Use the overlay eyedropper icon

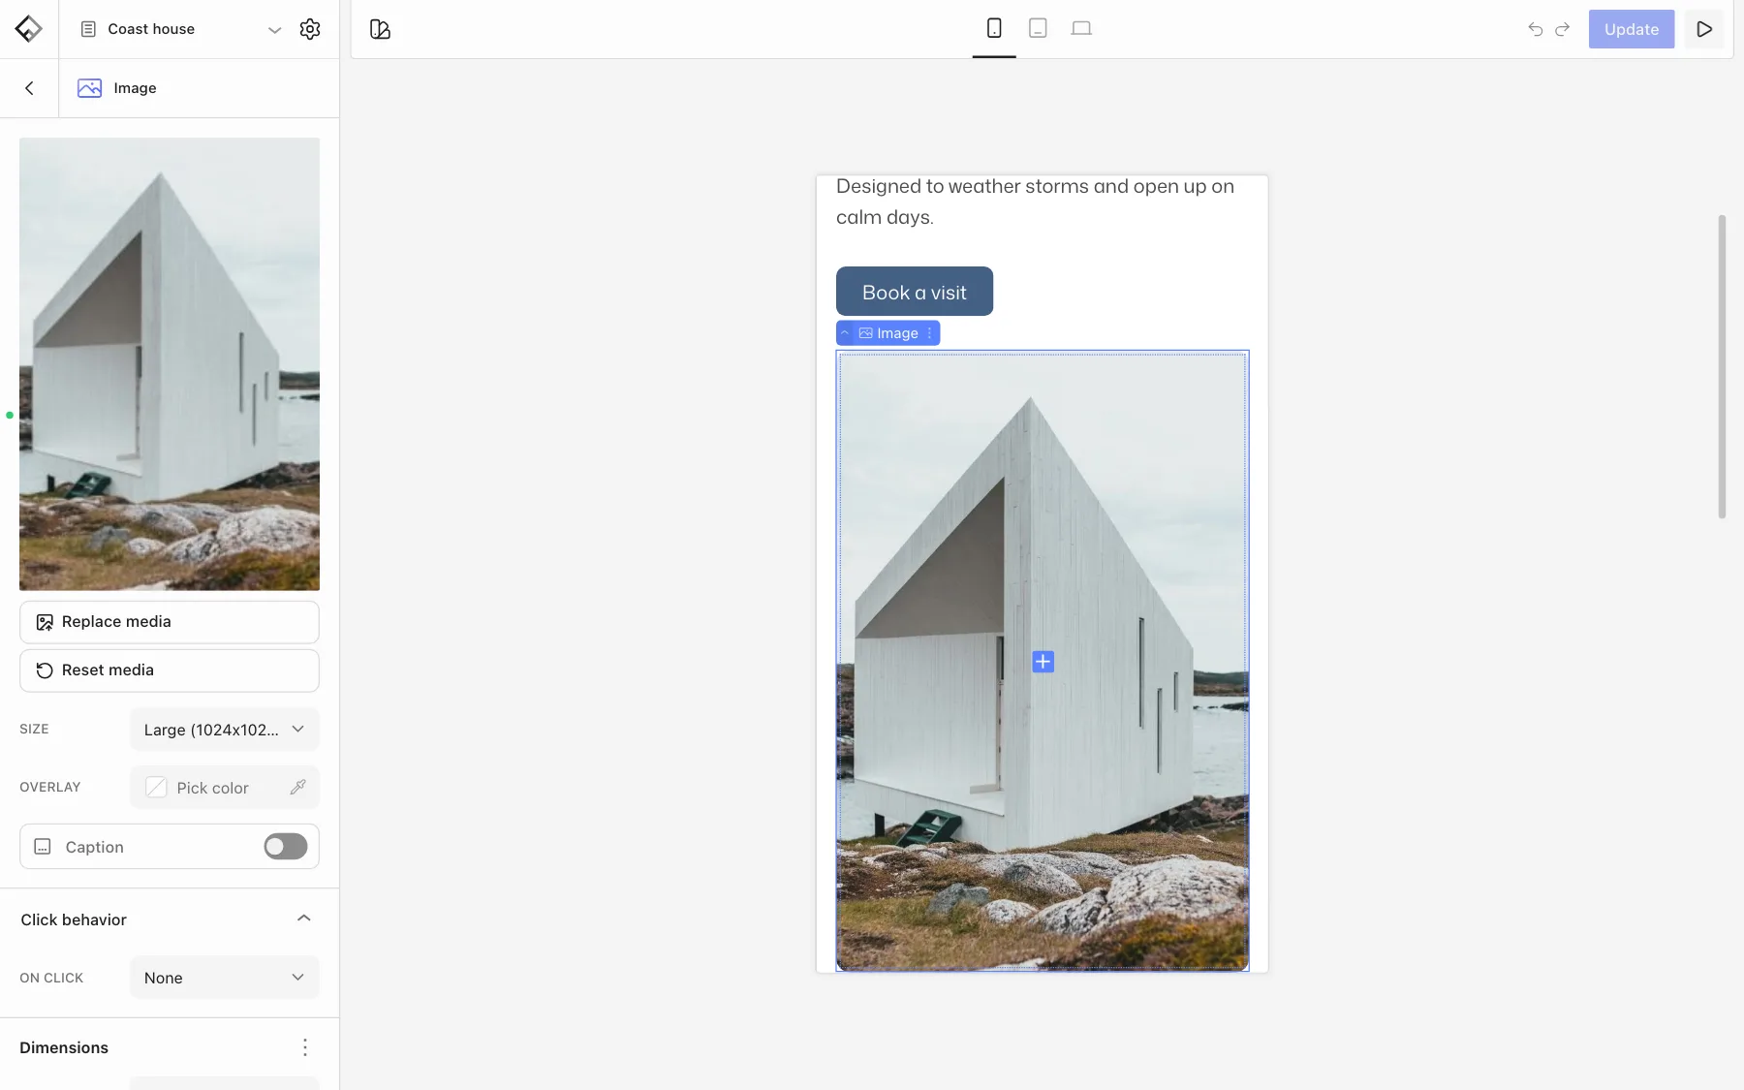(x=298, y=787)
